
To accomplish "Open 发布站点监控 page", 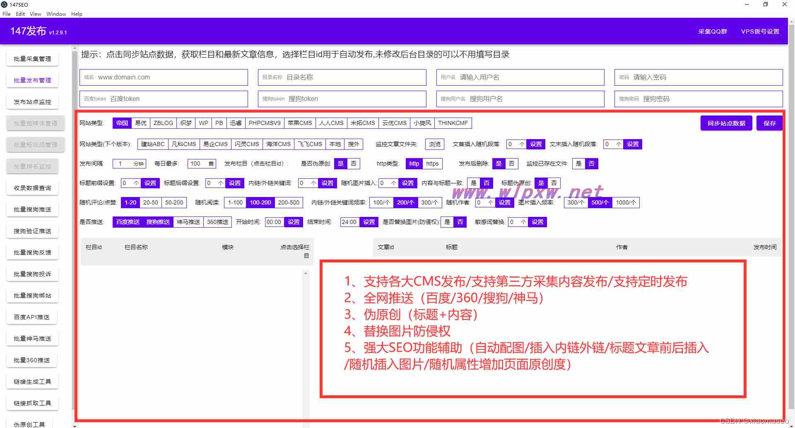I will tap(32, 102).
